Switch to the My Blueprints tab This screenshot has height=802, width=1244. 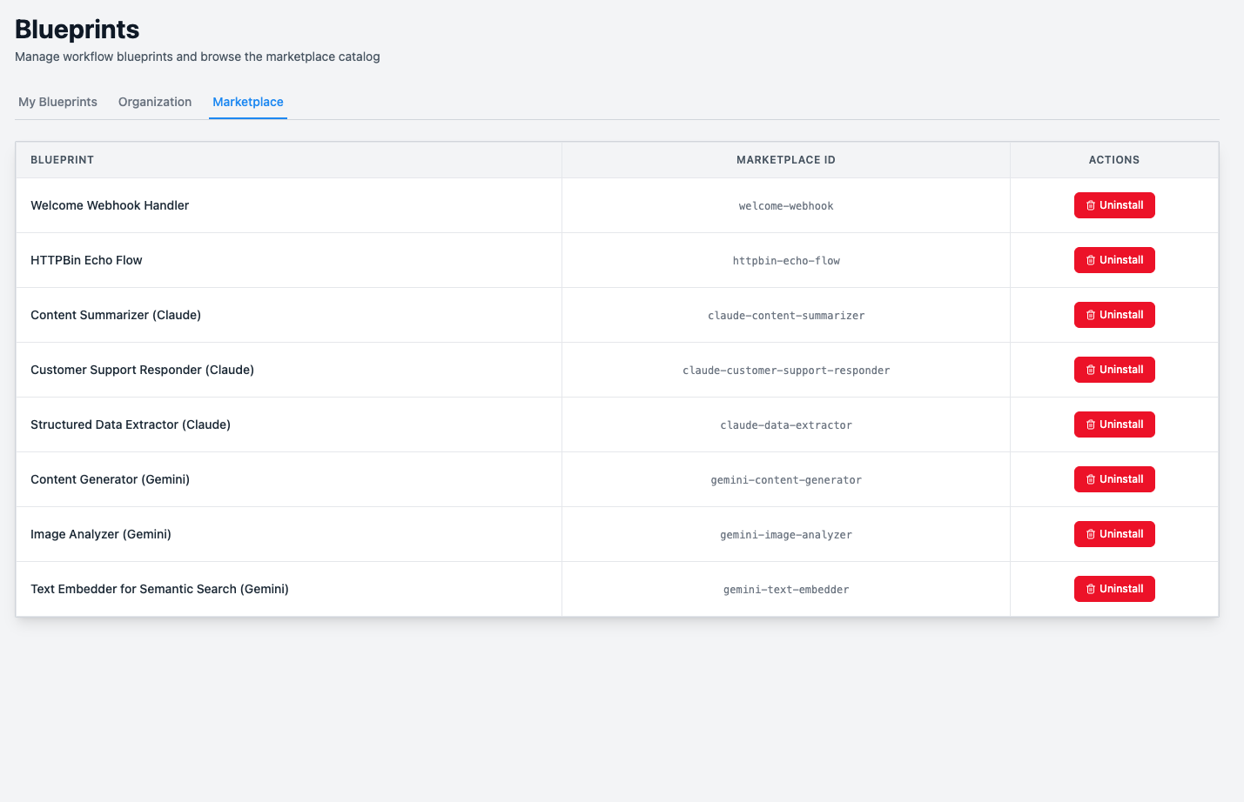tap(57, 102)
